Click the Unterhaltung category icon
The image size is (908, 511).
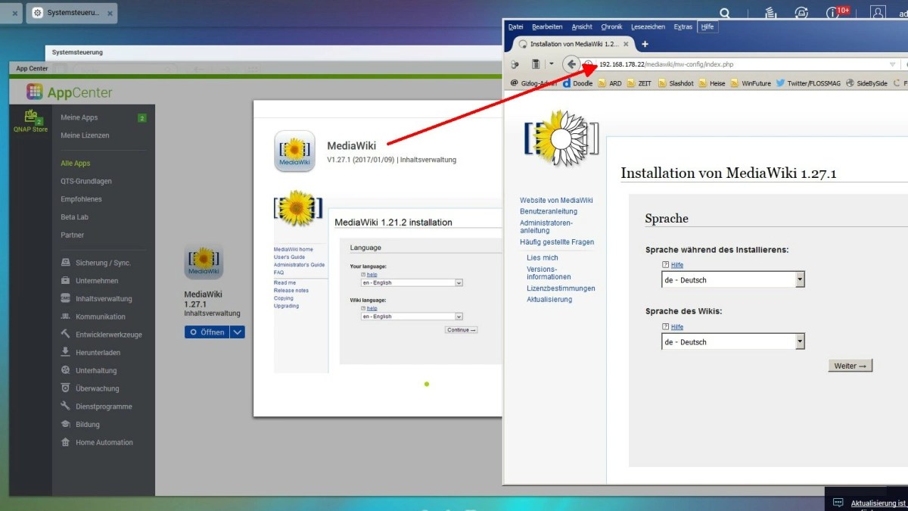[x=66, y=370]
